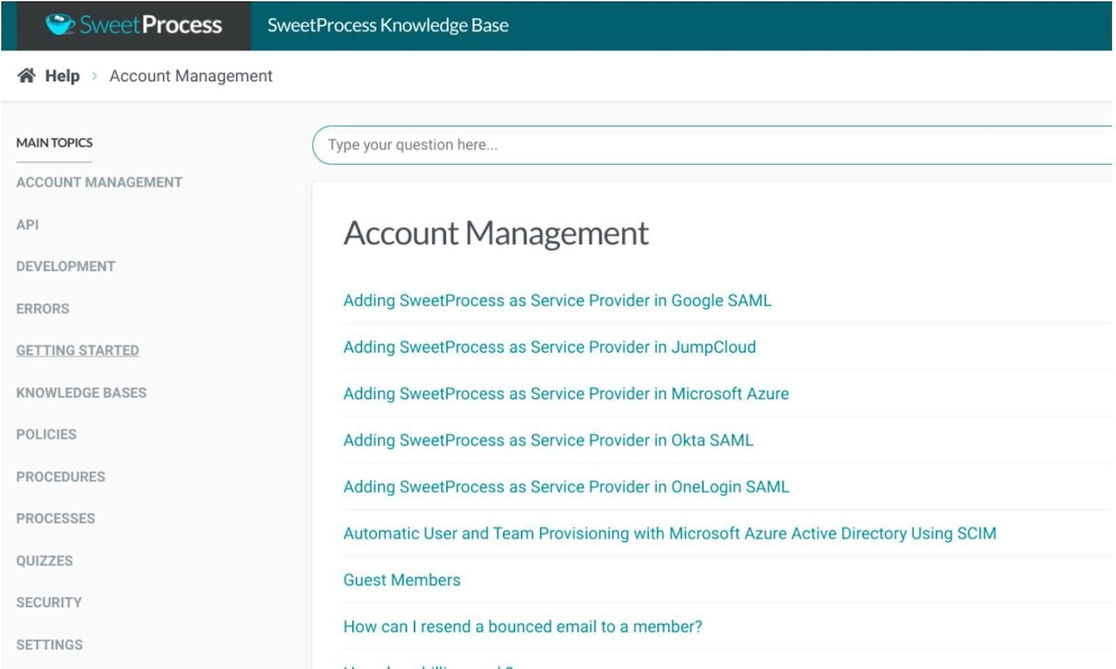Image resolution: width=1116 pixels, height=669 pixels.
Task: Open Policies sidebar topic
Action: click(46, 434)
